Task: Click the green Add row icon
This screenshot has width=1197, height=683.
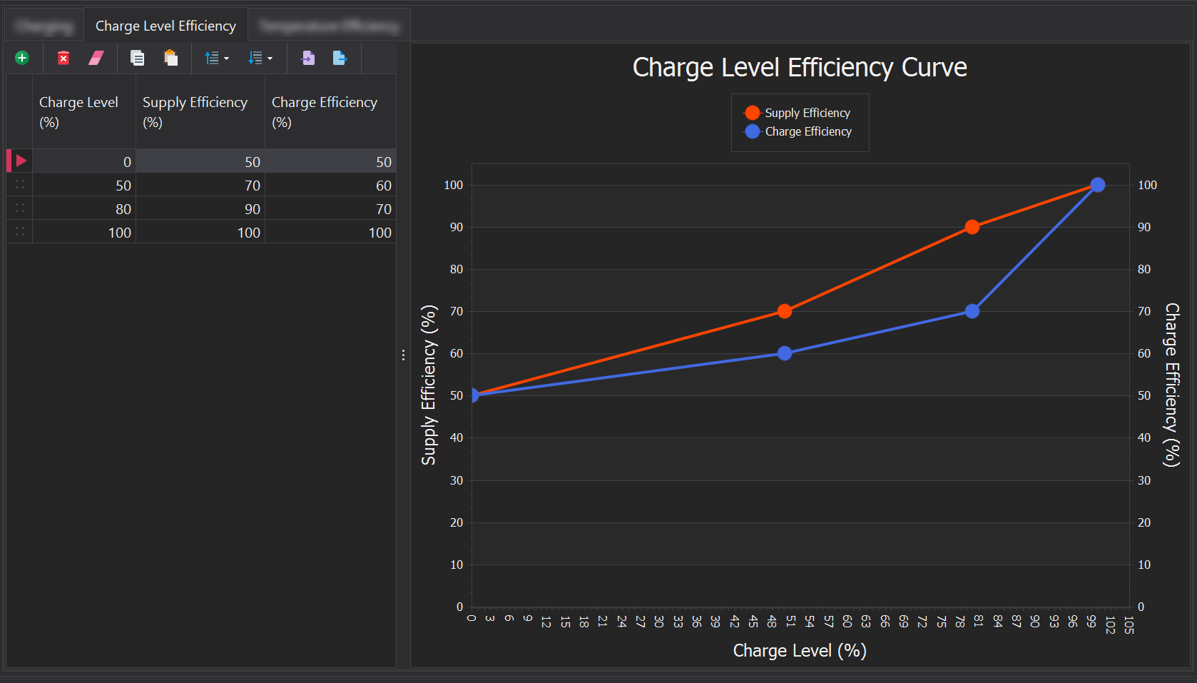Action: tap(22, 58)
